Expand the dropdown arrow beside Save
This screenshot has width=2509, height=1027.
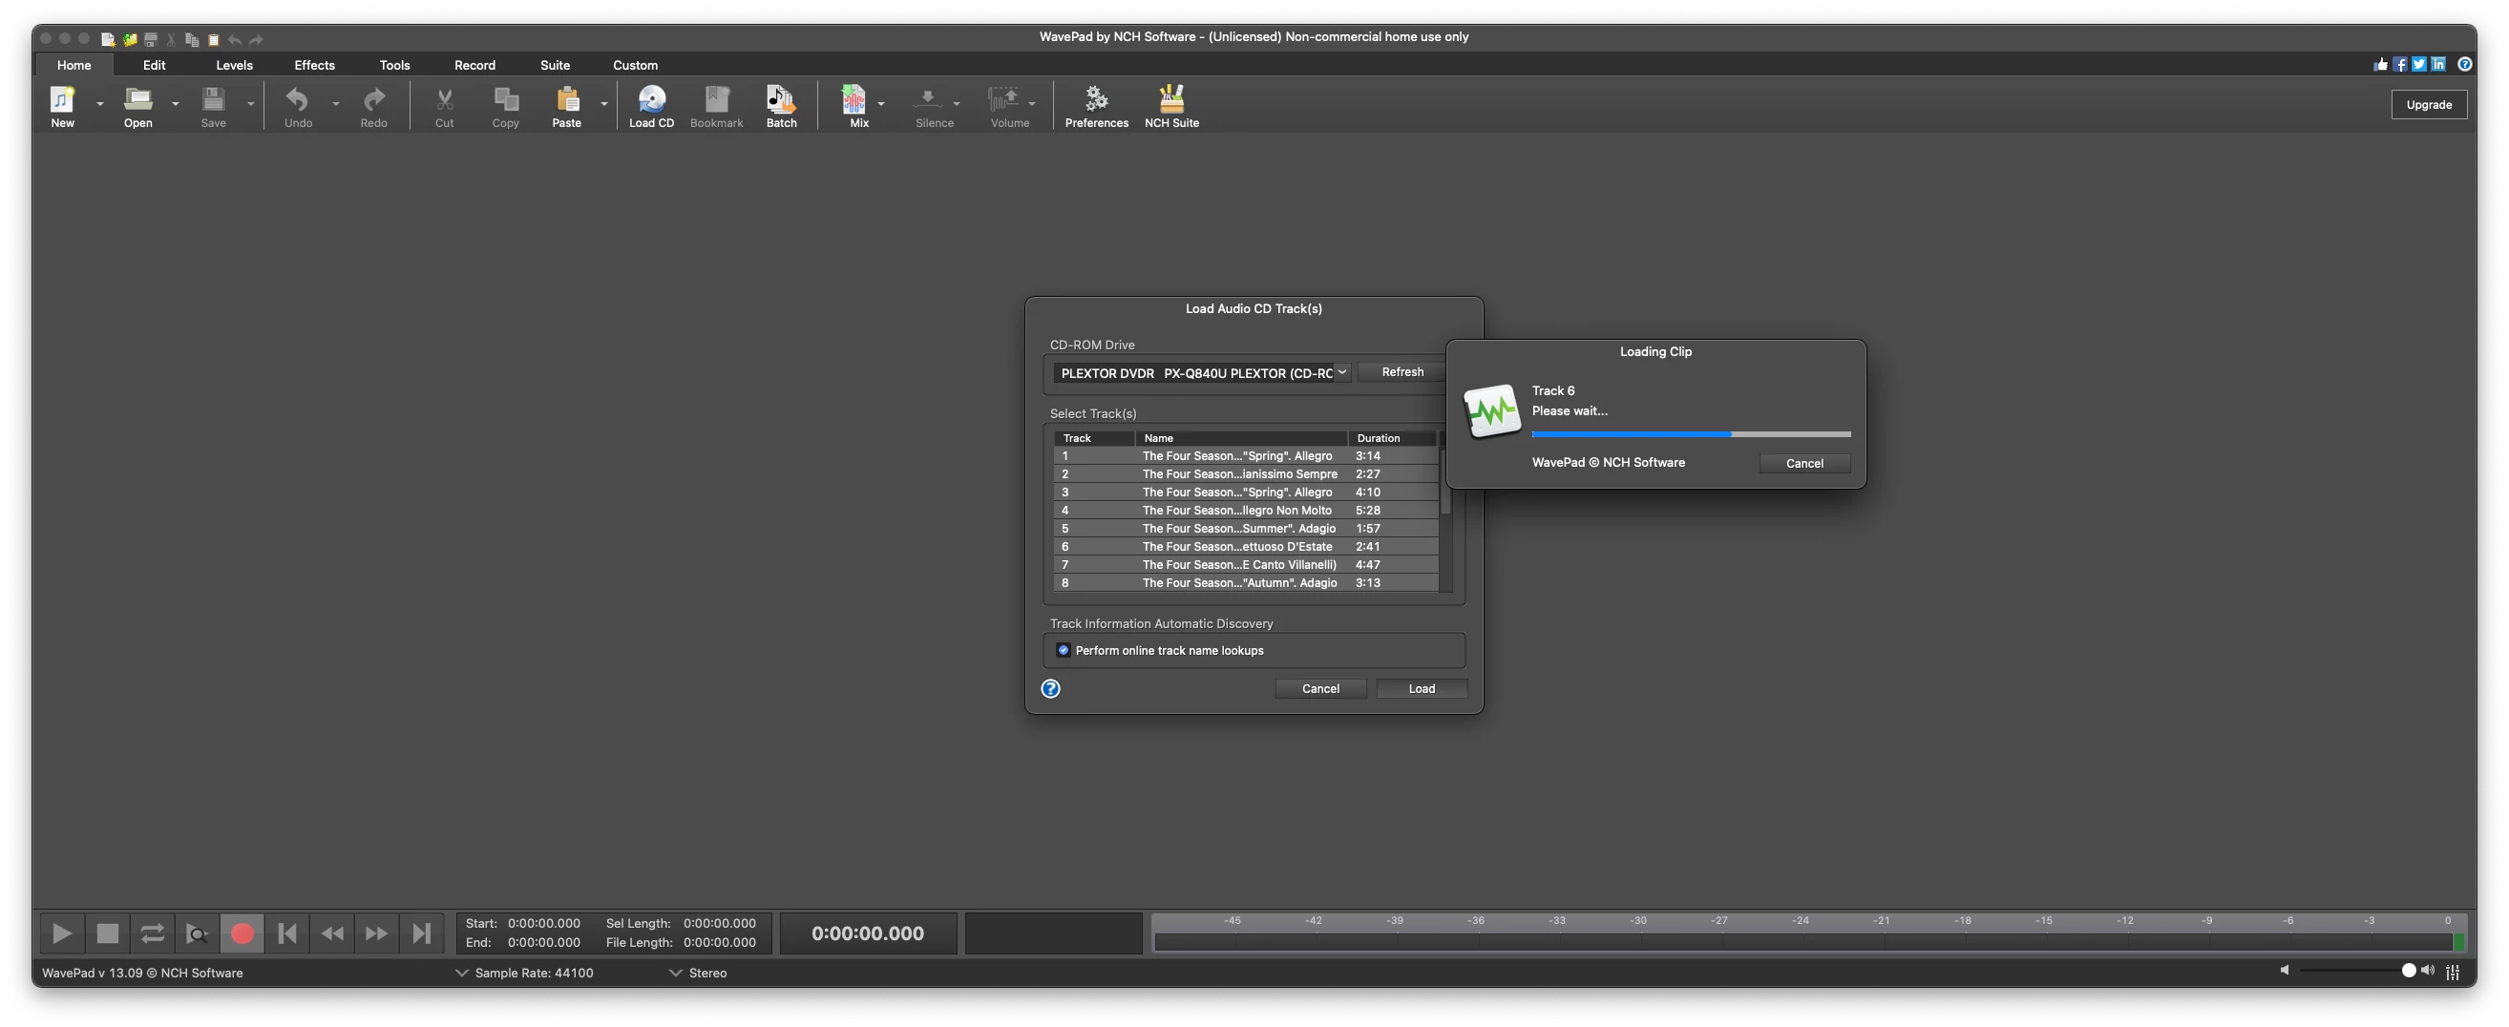tap(250, 103)
